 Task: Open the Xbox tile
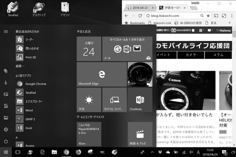89,134
